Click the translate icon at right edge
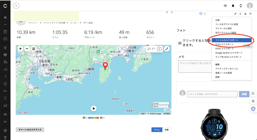 (253, 94)
